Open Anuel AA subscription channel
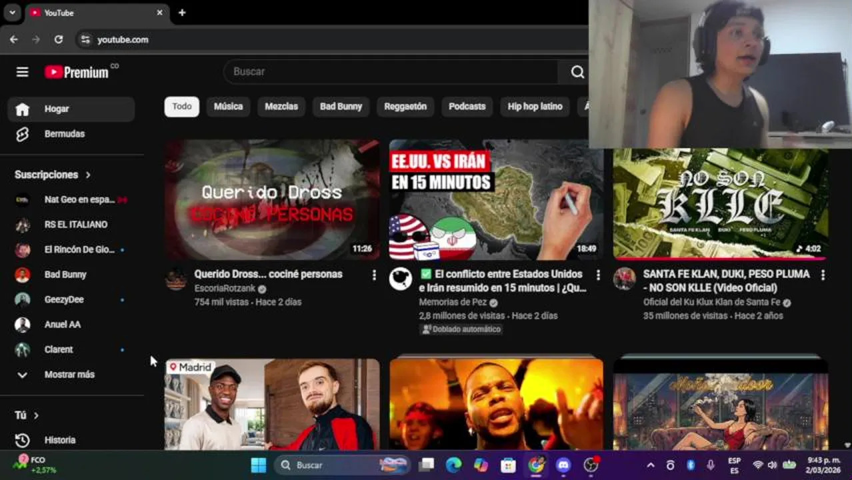This screenshot has width=852, height=480. pyautogui.click(x=71, y=325)
